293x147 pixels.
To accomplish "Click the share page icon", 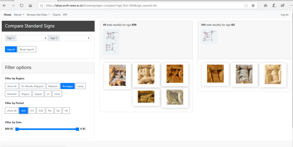I will click(283, 5).
